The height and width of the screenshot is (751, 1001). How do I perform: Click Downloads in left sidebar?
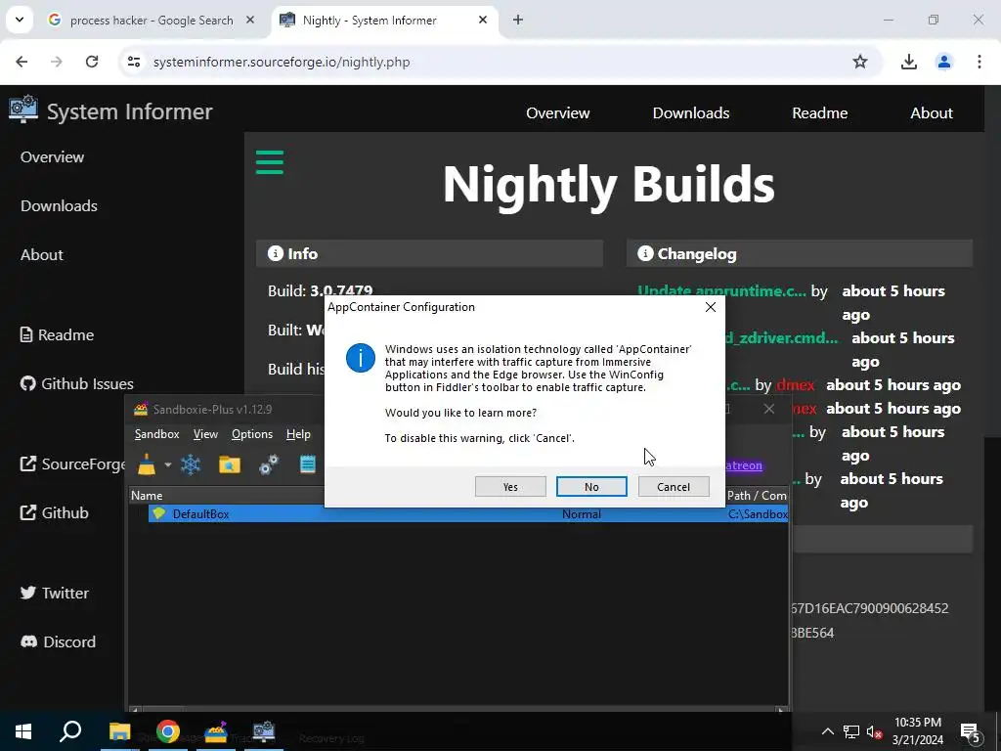pos(59,205)
